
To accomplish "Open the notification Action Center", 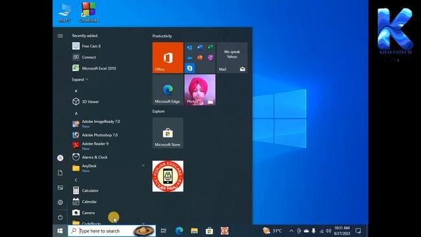I will 358,231.
